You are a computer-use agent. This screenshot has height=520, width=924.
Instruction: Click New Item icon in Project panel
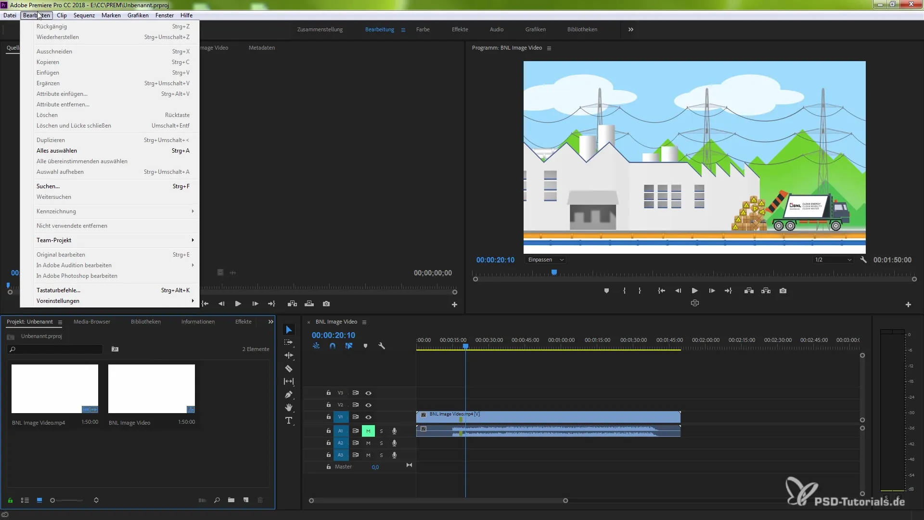[x=246, y=500]
